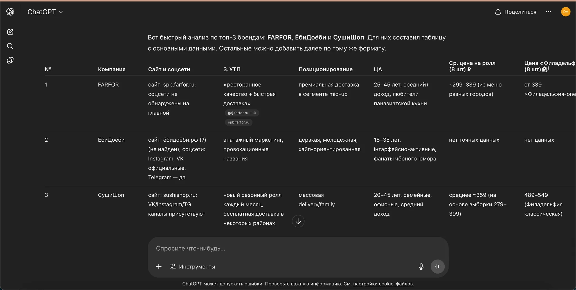576x290 pixels.
Task: Copy the table using copy icon
Action: pyautogui.click(x=545, y=69)
